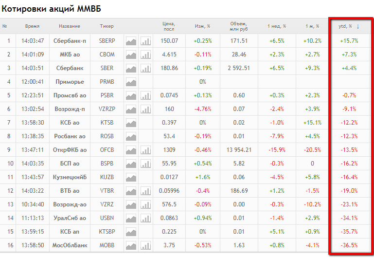Sort table by № column header
Viewport: 374px width, 258px height.
(x=5, y=26)
